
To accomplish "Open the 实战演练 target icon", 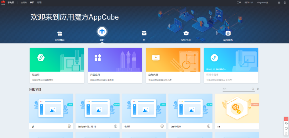I will tap(228, 33).
